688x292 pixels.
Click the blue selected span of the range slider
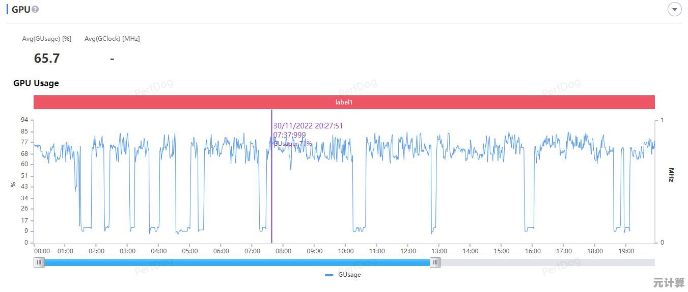click(x=237, y=262)
